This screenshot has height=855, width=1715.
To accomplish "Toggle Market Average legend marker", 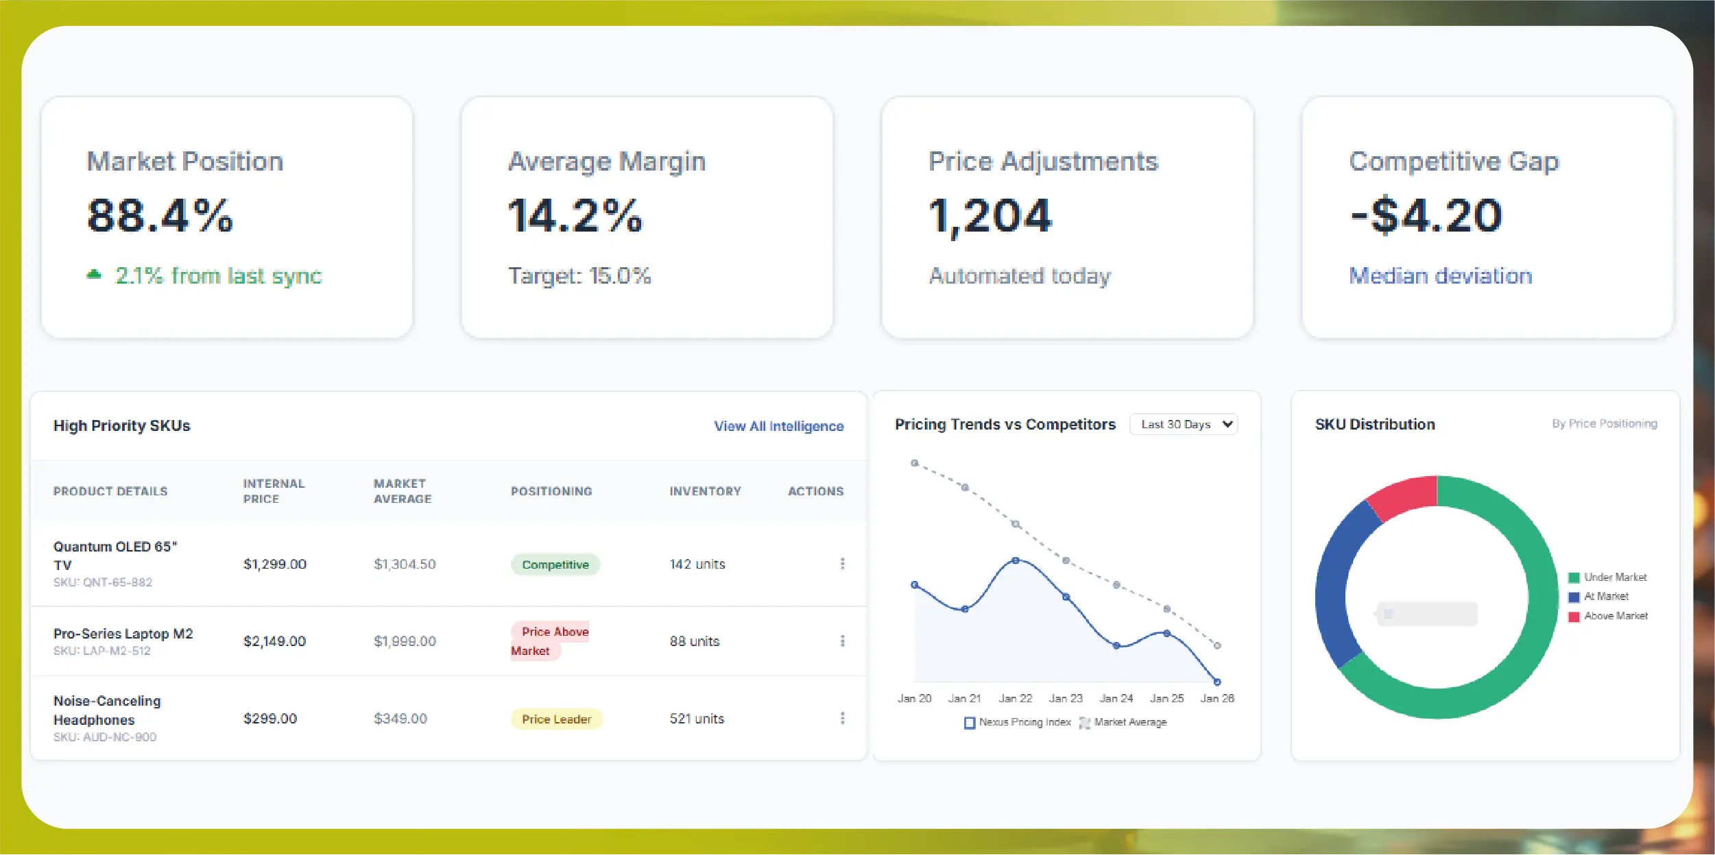I will 1084,722.
